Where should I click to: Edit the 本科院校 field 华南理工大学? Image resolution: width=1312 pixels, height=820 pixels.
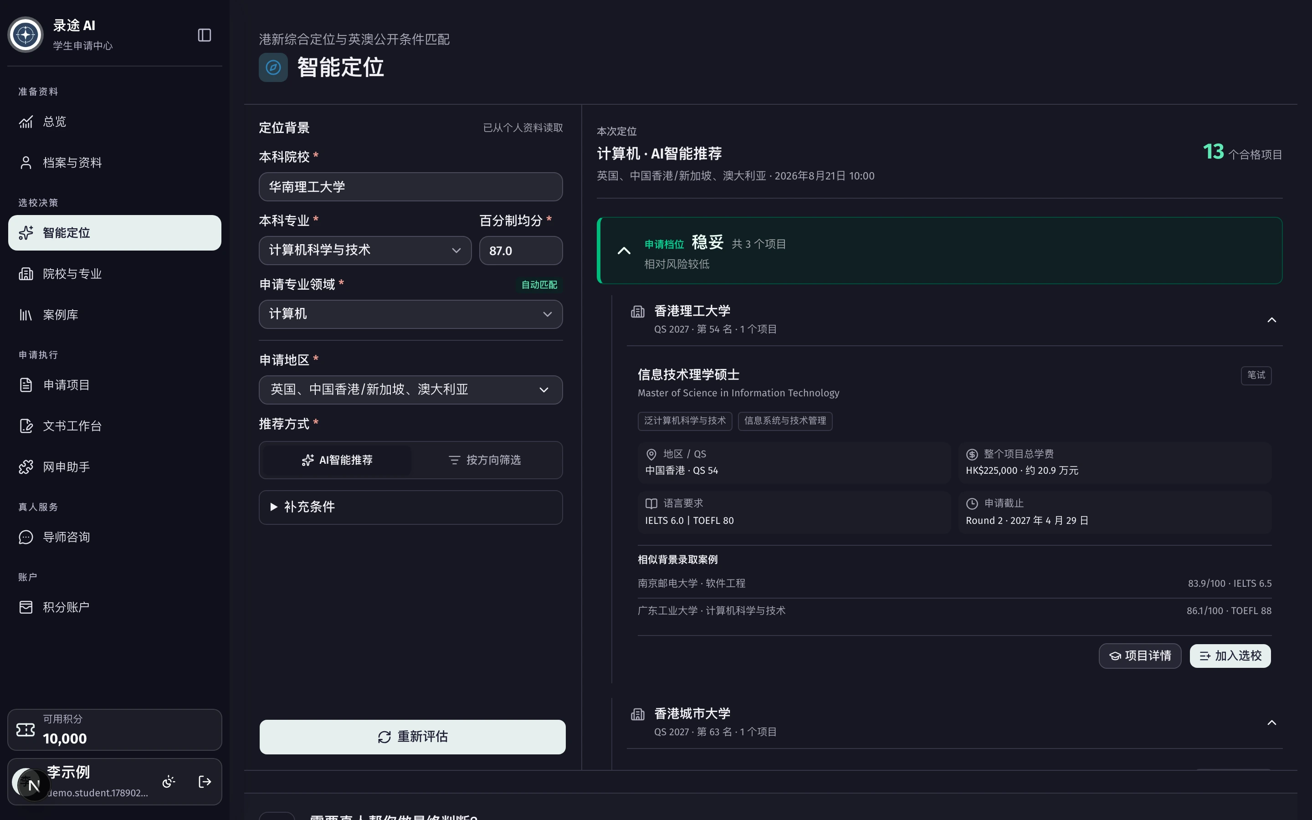[410, 187]
